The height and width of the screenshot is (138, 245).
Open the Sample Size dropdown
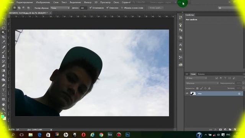click(60, 8)
